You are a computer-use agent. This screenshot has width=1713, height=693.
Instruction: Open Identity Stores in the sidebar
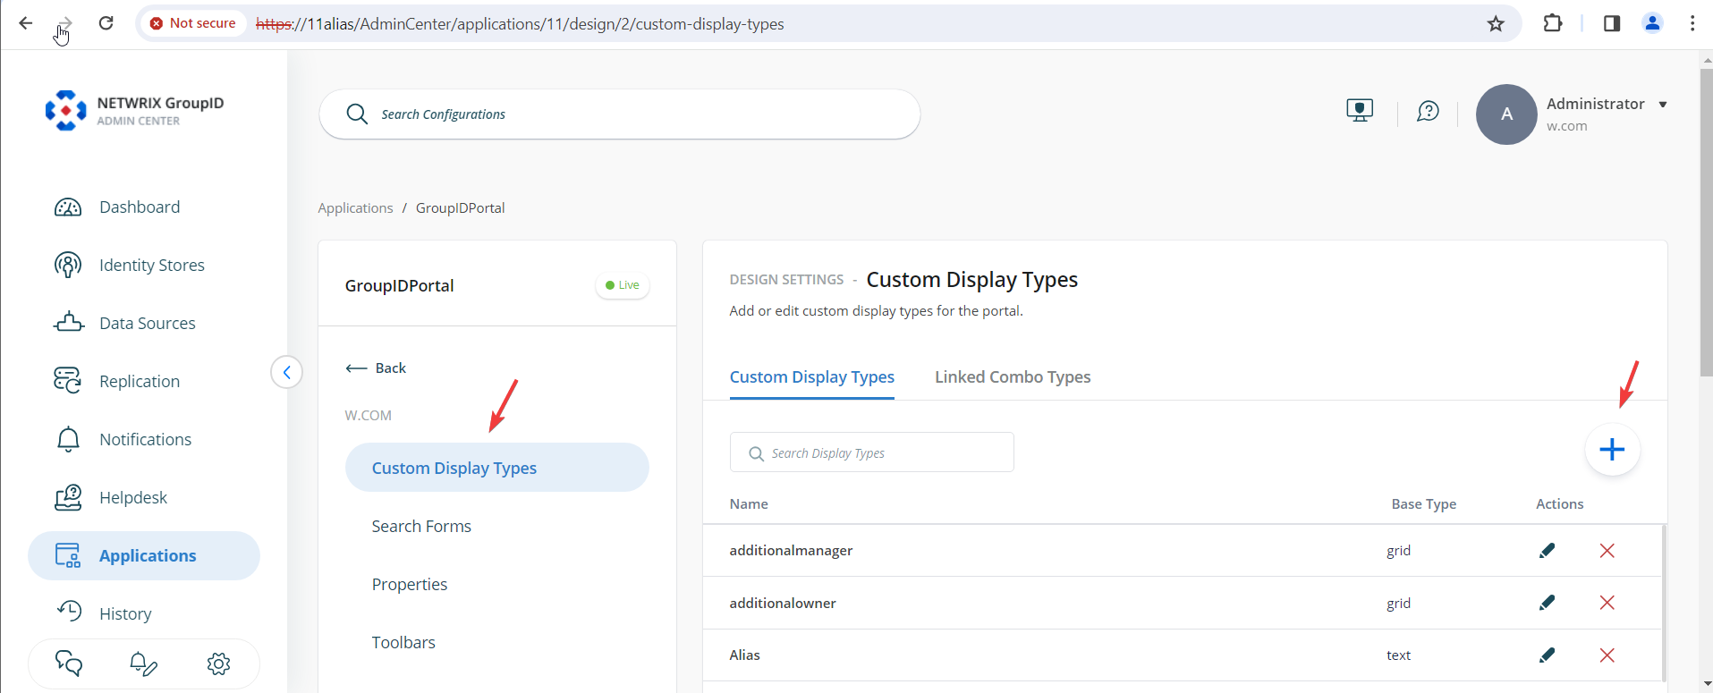tap(130, 266)
